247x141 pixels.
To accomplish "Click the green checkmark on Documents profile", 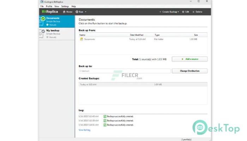I will coord(43,19).
